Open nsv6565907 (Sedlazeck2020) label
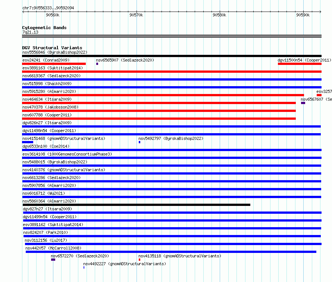Image resolution: width=332 pixels, height=282 pixels. click(x=125, y=60)
